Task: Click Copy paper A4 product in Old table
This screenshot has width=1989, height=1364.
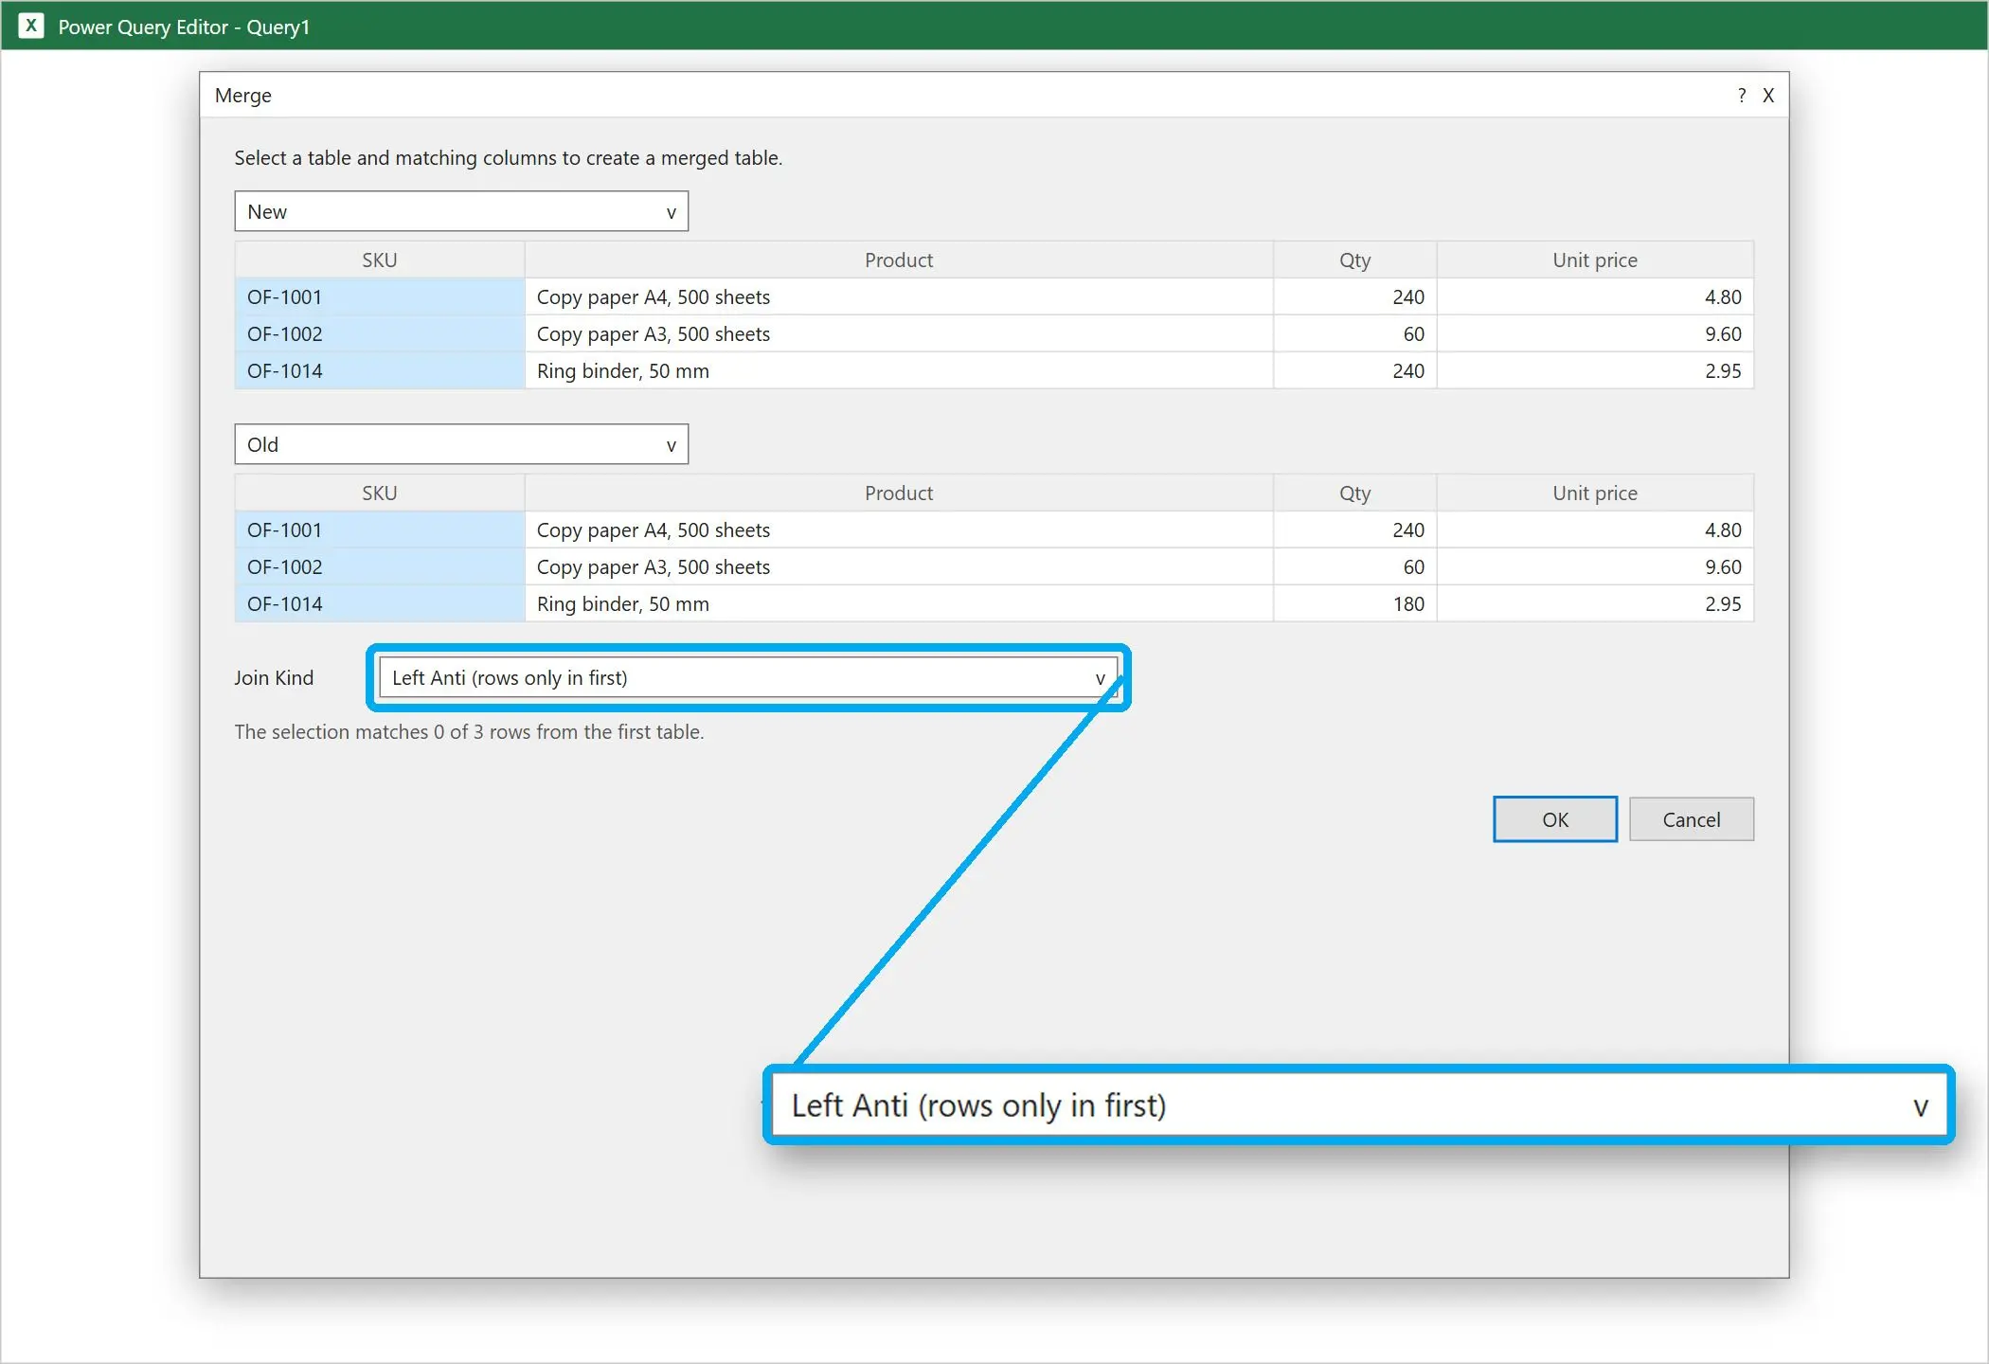Action: [x=899, y=529]
